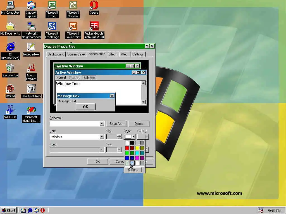
Task: Select the IE (Browservice) desktop icon
Action: click(x=10, y=51)
